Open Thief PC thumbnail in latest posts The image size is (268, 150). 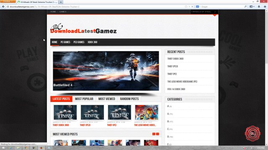pyautogui.click(x=119, y=112)
